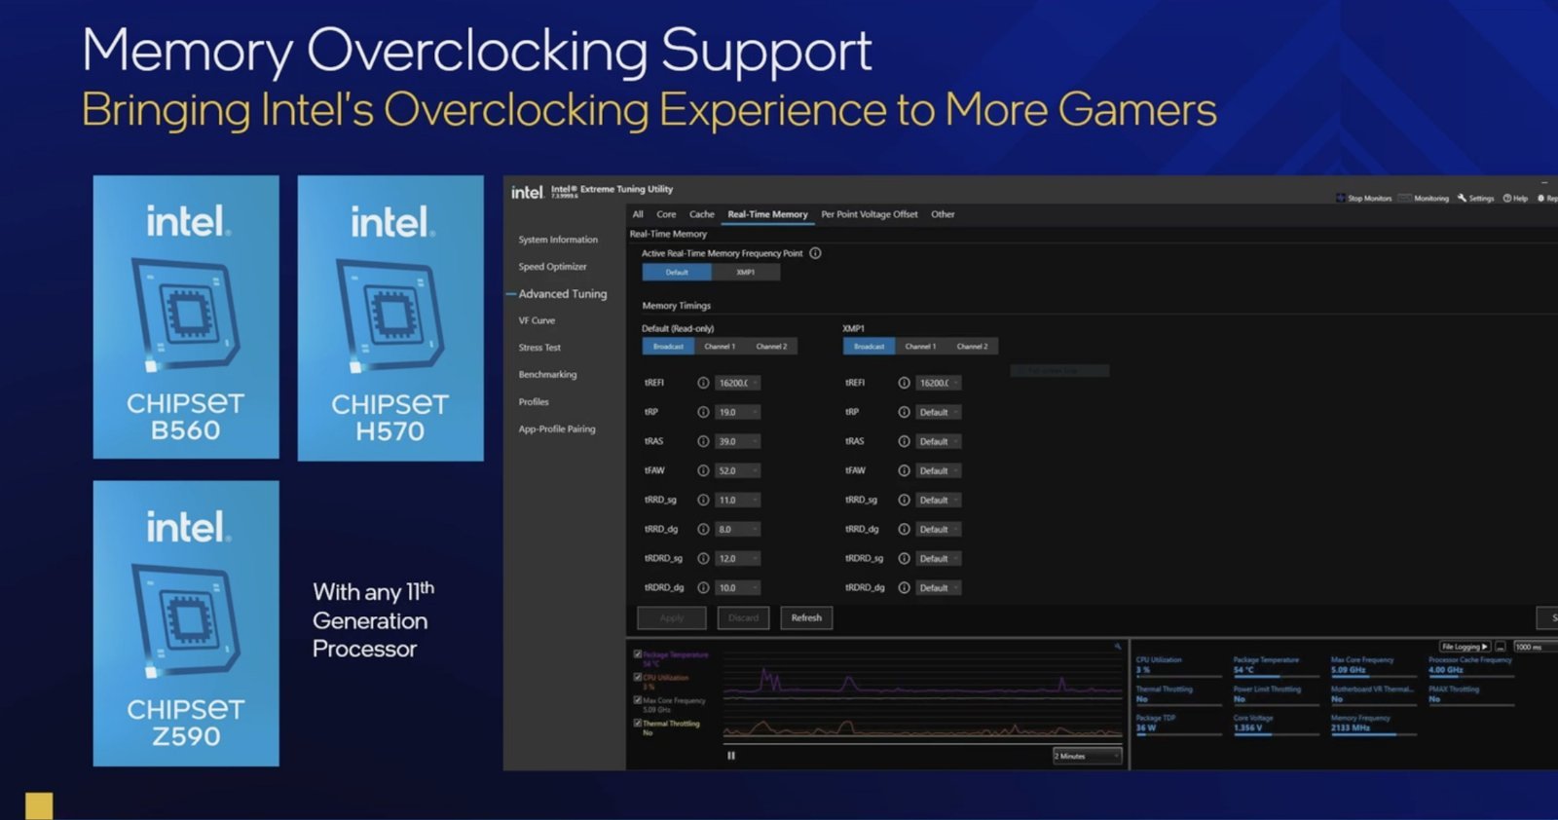1558x820 pixels.
Task: Show info icon for XMP1 tRDRD_sg
Action: click(x=904, y=558)
